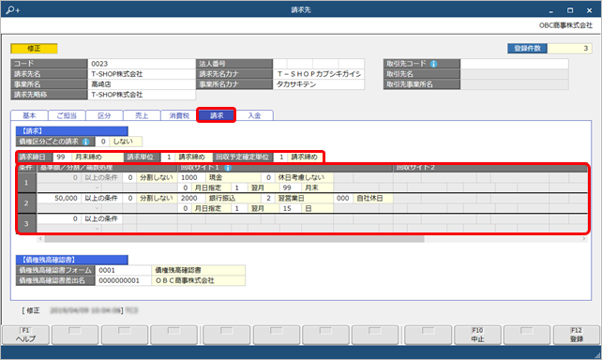Click row 3 amount field showing 0

tap(59, 218)
